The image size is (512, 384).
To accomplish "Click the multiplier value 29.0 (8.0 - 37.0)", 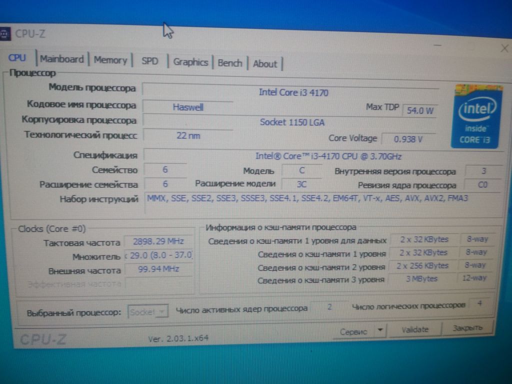I will pos(159,255).
